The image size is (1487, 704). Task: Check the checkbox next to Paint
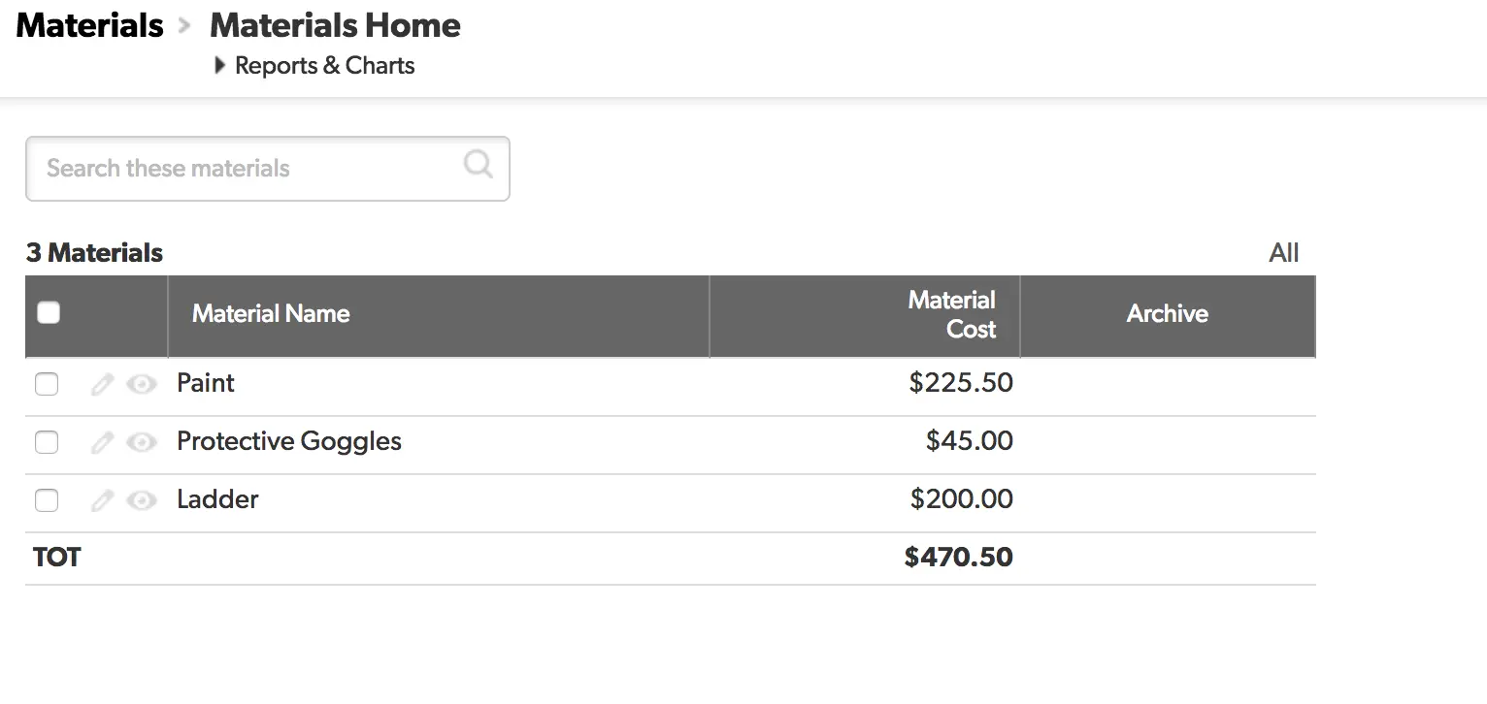point(46,384)
